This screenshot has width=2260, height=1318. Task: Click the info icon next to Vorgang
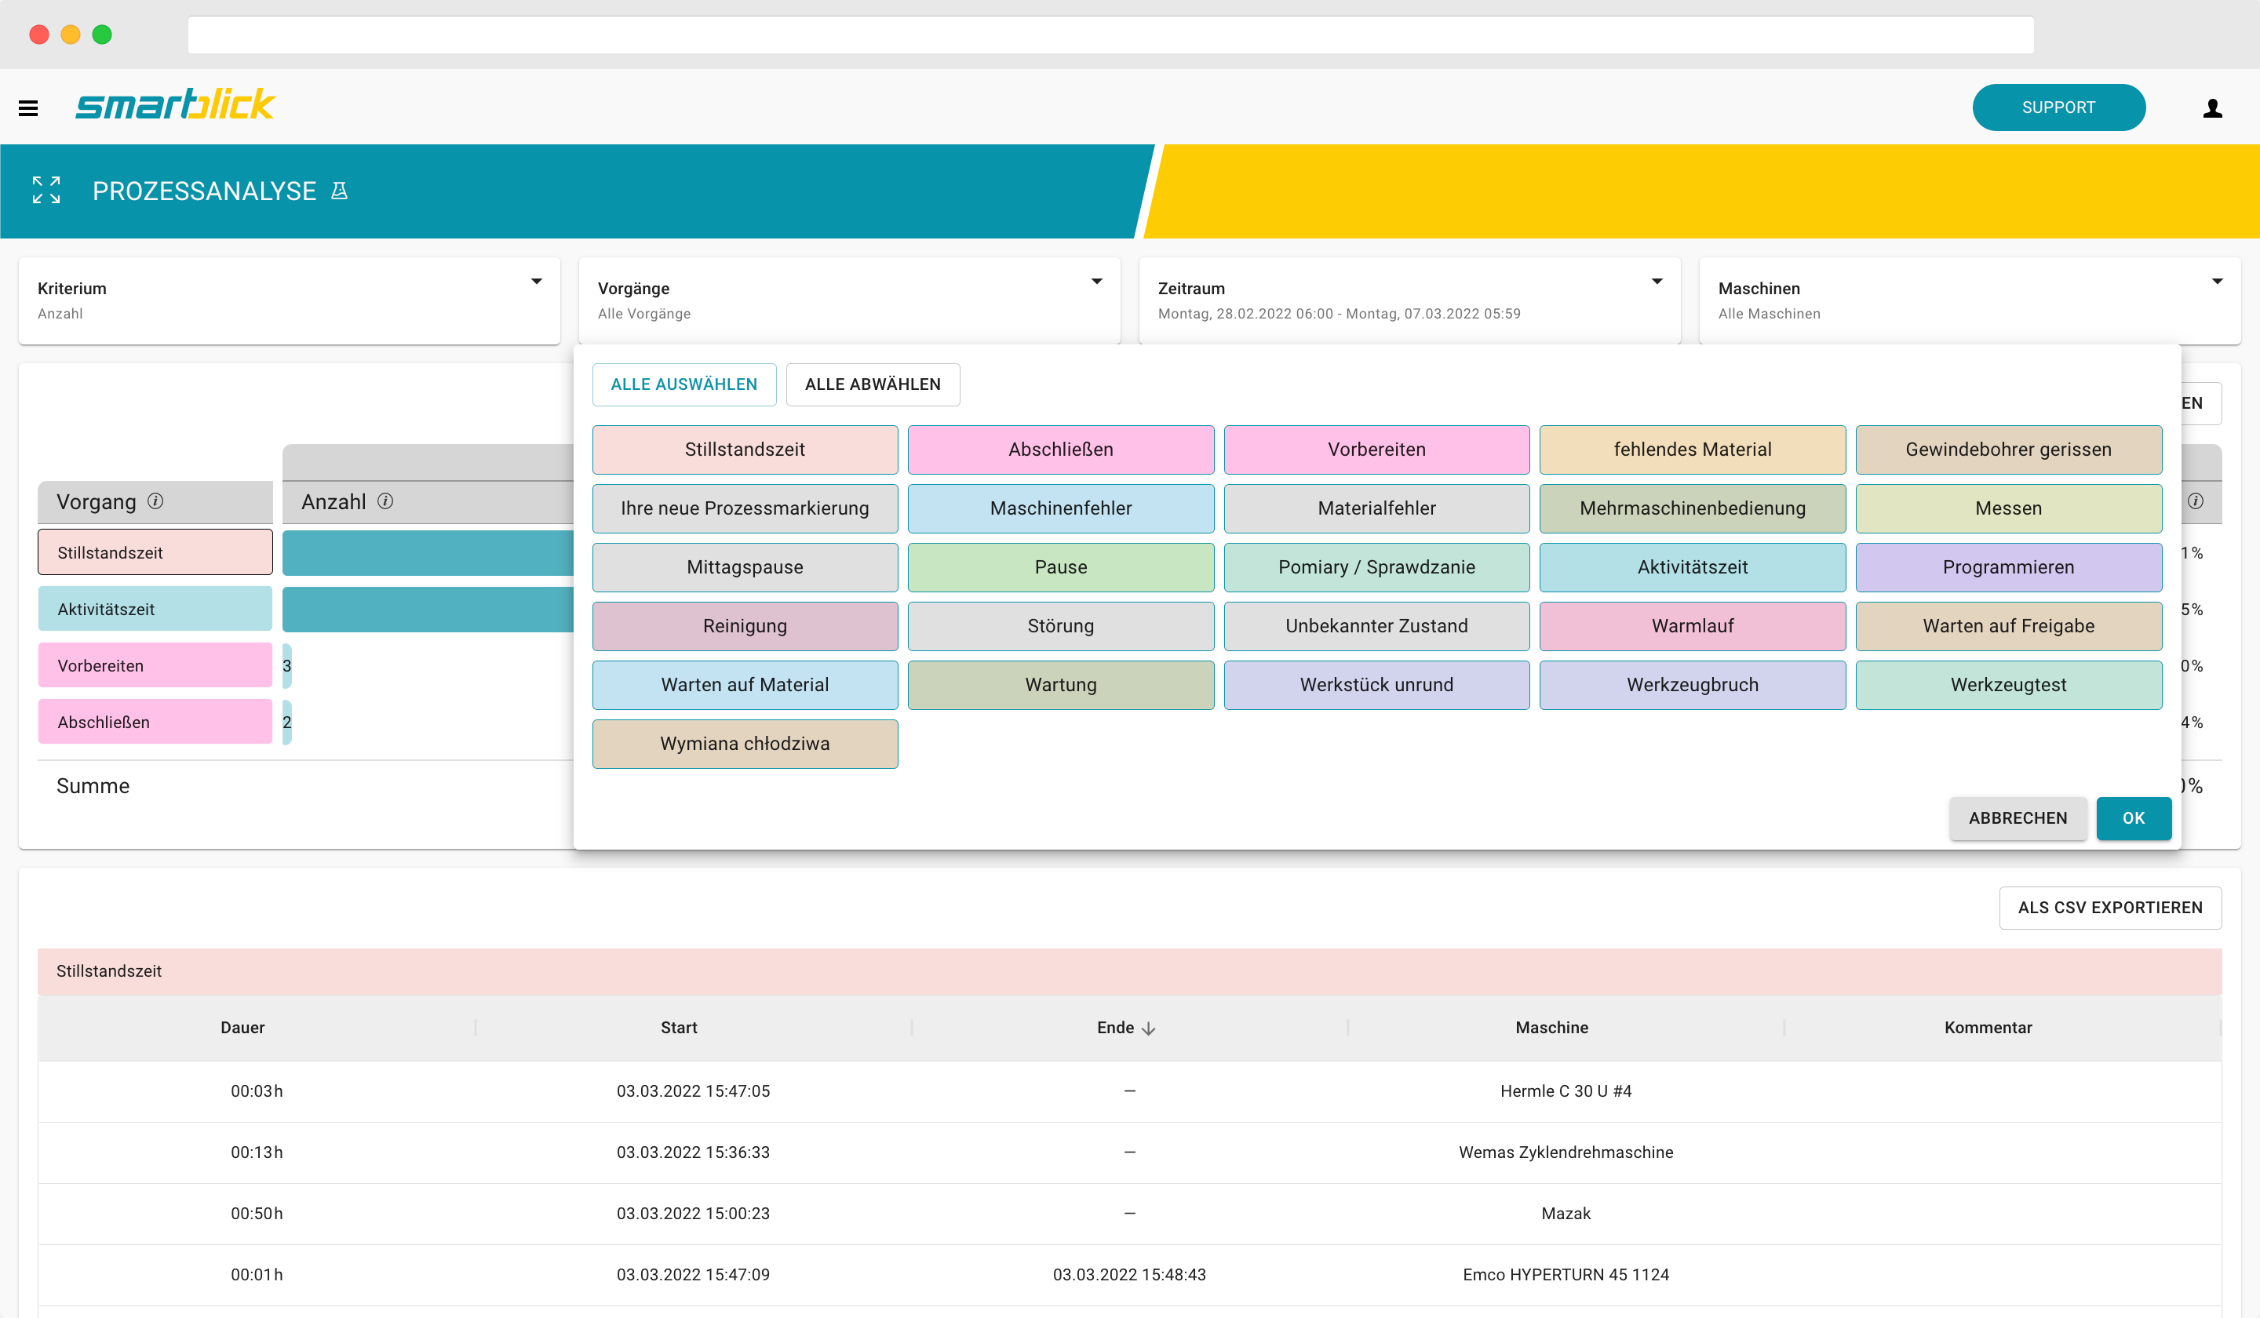[157, 502]
